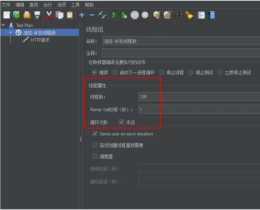Shutdown threads with round X icon
The height and width of the screenshot is (210, 260).
[145, 15]
